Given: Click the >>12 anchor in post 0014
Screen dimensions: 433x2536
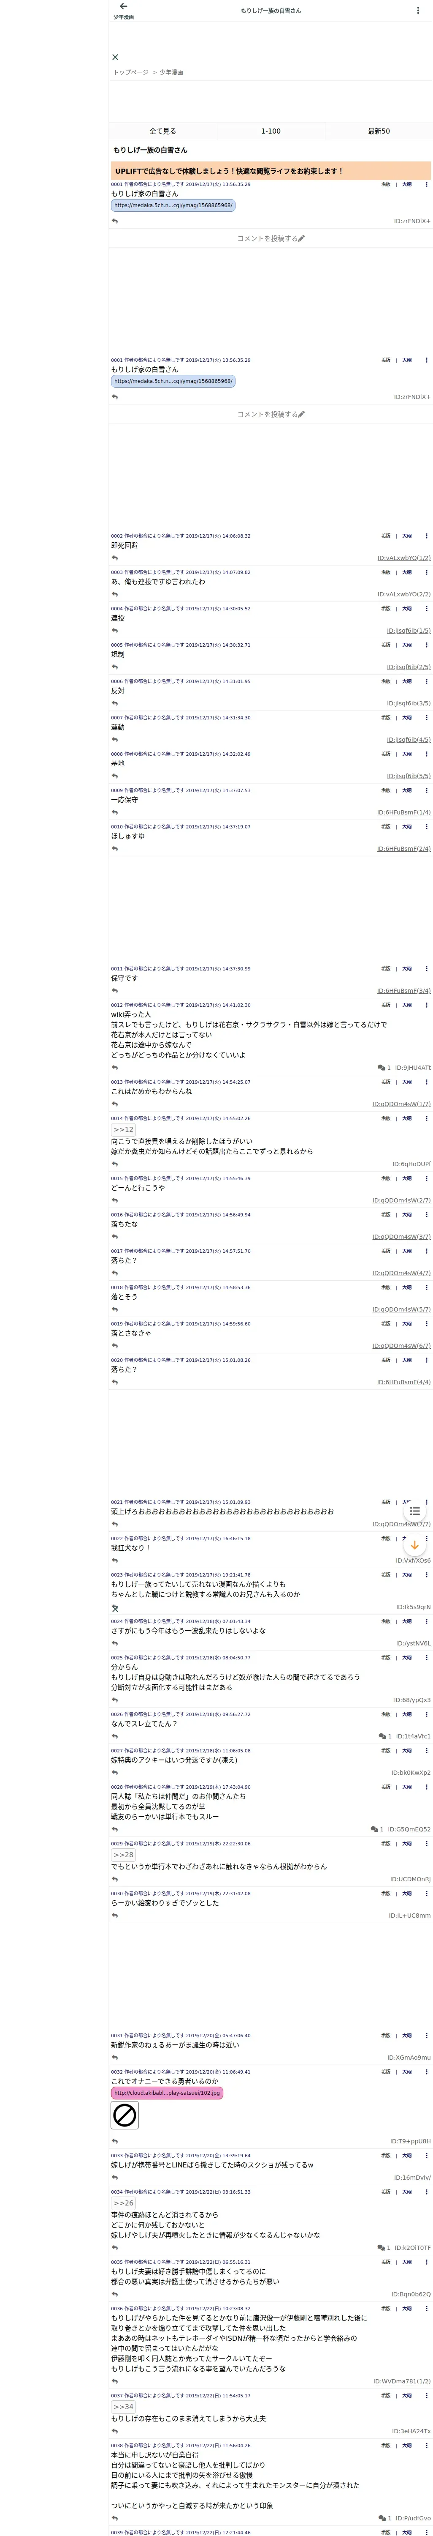Looking at the screenshot, I should click(x=123, y=1130).
